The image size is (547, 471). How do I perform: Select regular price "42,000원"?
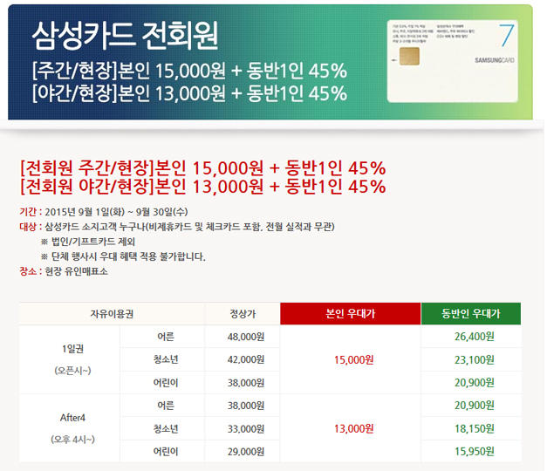tap(246, 359)
